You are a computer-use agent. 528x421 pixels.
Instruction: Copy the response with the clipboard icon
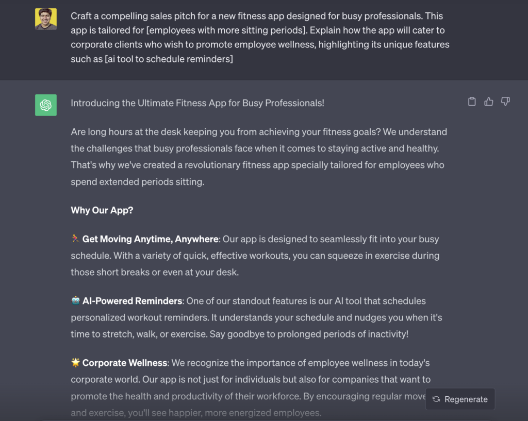[472, 102]
